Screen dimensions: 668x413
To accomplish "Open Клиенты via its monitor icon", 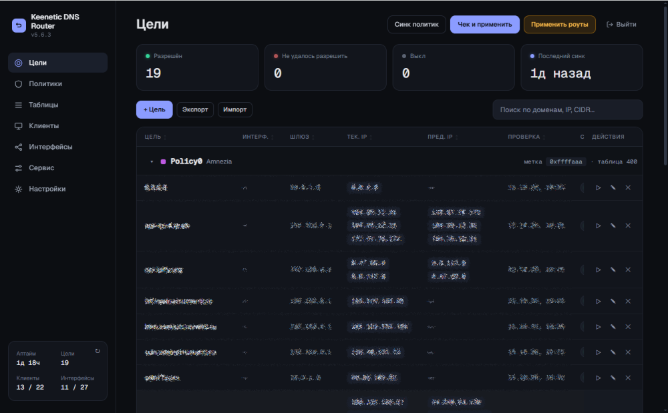I will coord(18,126).
